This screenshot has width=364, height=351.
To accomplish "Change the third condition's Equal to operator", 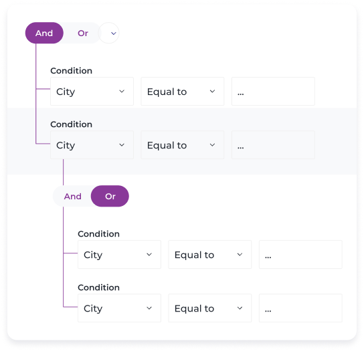I will (210, 255).
